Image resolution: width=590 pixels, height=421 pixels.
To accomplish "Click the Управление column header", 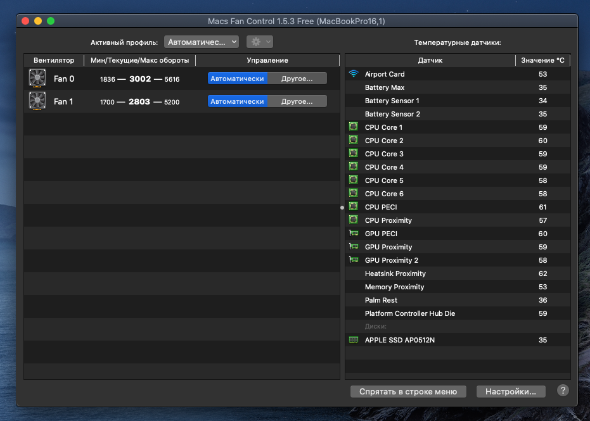I will 267,60.
